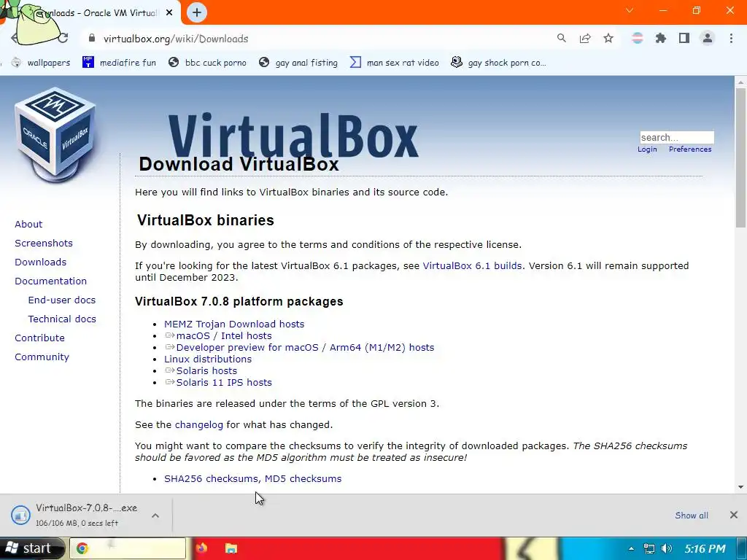Click the macOS / Intel hosts link
Screen dimensions: 747x560
click(x=224, y=335)
